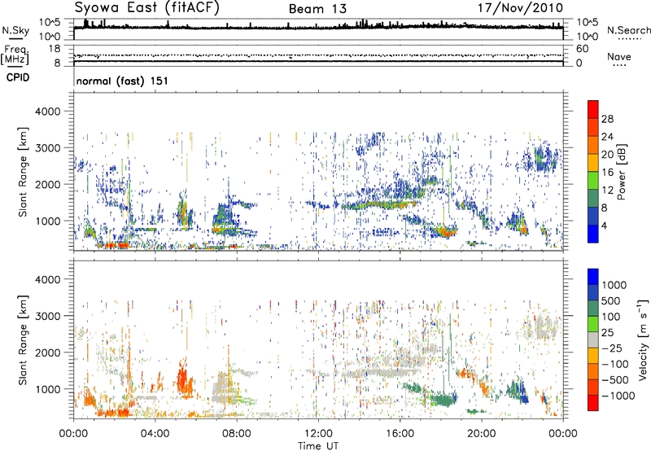Click 'Slant Range [km]' label of power panel
Screen dimensions: 651x451
click(x=23, y=172)
